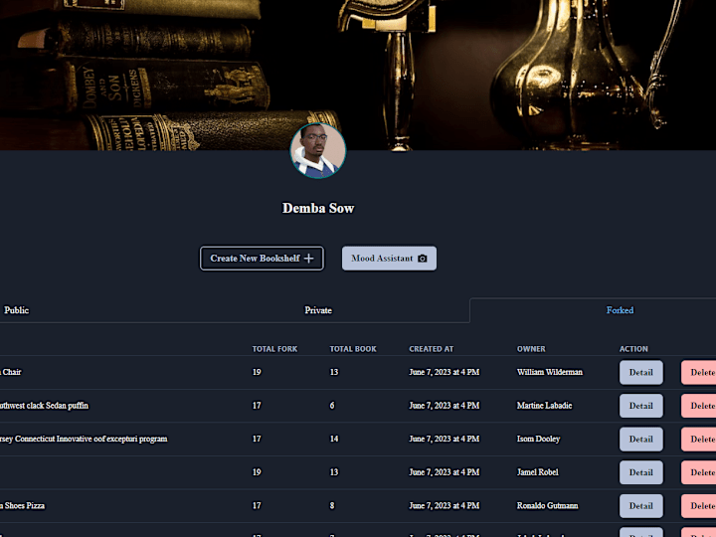
Task: Switch to the Public tab
Action: [x=17, y=310]
